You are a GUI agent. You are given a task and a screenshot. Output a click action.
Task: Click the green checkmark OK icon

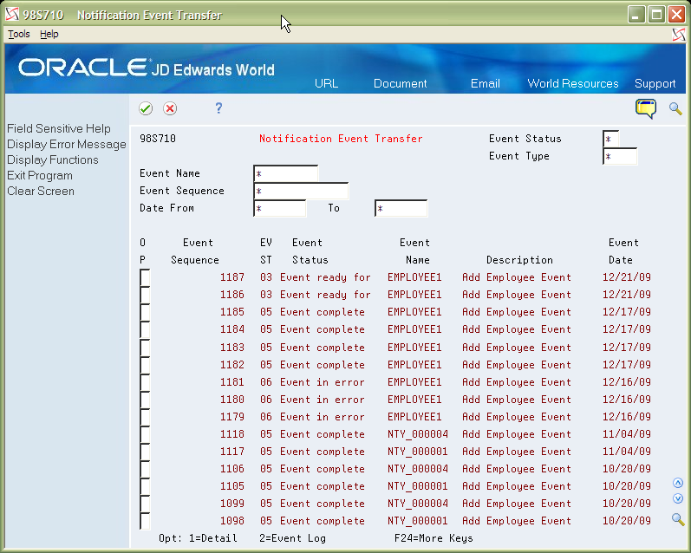click(x=146, y=108)
